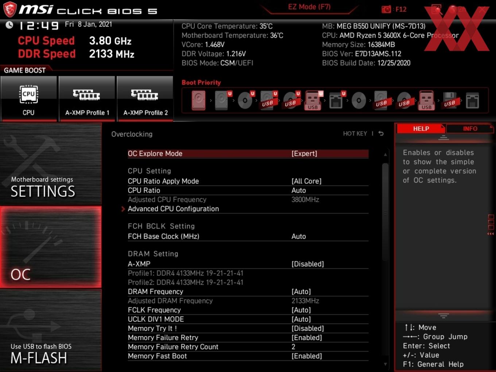
Task: Open M-FLASH to flash BIOS
Action: (51, 330)
